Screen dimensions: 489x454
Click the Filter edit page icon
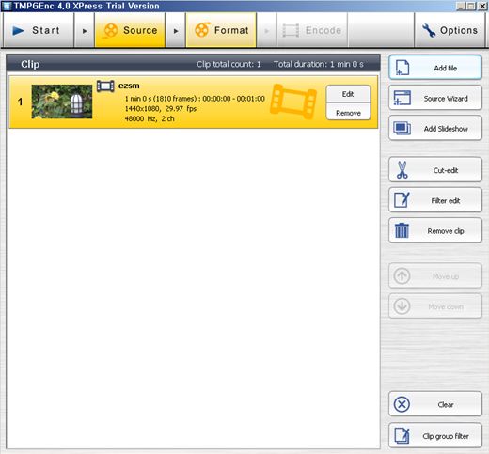click(402, 200)
